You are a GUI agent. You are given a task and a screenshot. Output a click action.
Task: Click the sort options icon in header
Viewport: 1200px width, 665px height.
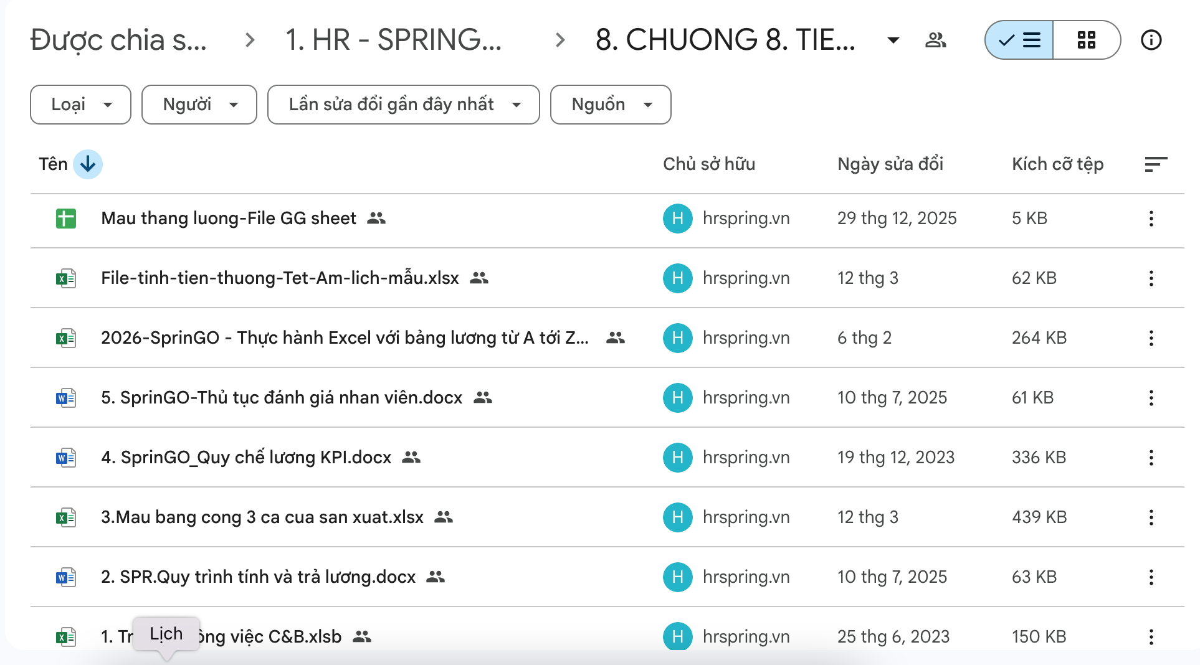pyautogui.click(x=1155, y=164)
